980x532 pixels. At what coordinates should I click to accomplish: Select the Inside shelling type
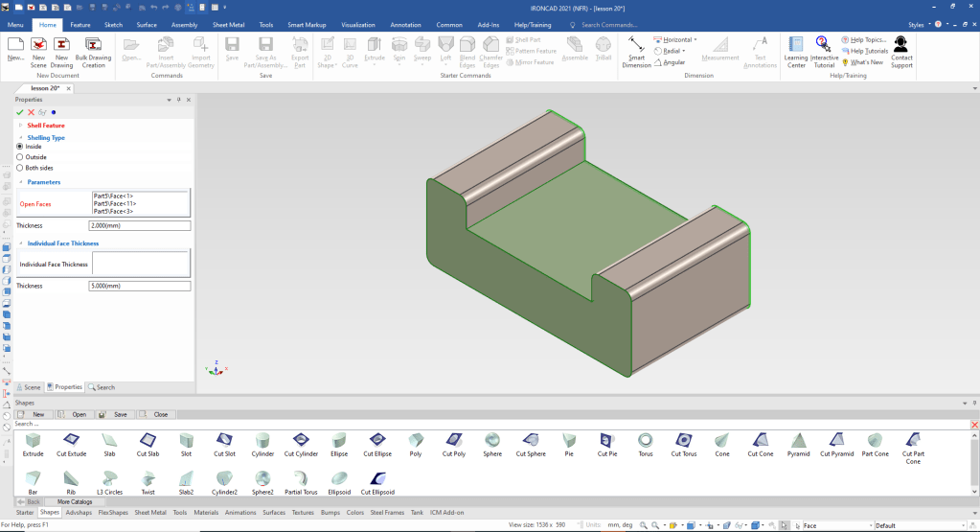[x=20, y=147]
